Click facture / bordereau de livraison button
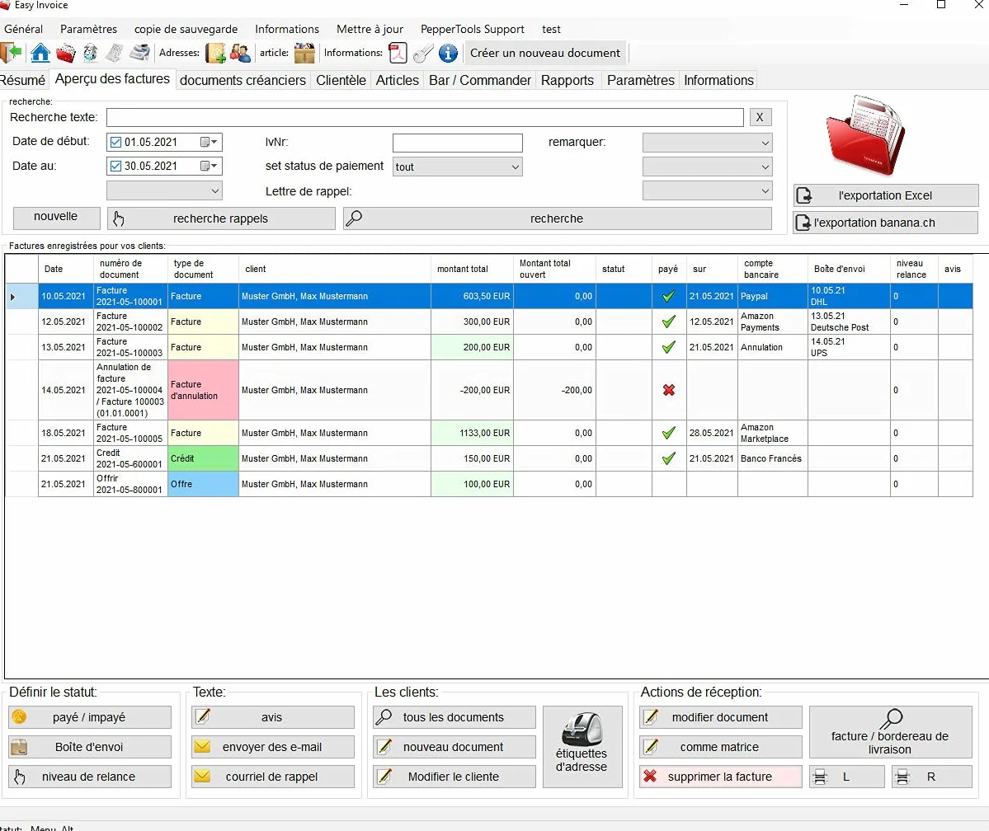The image size is (989, 831). [891, 732]
